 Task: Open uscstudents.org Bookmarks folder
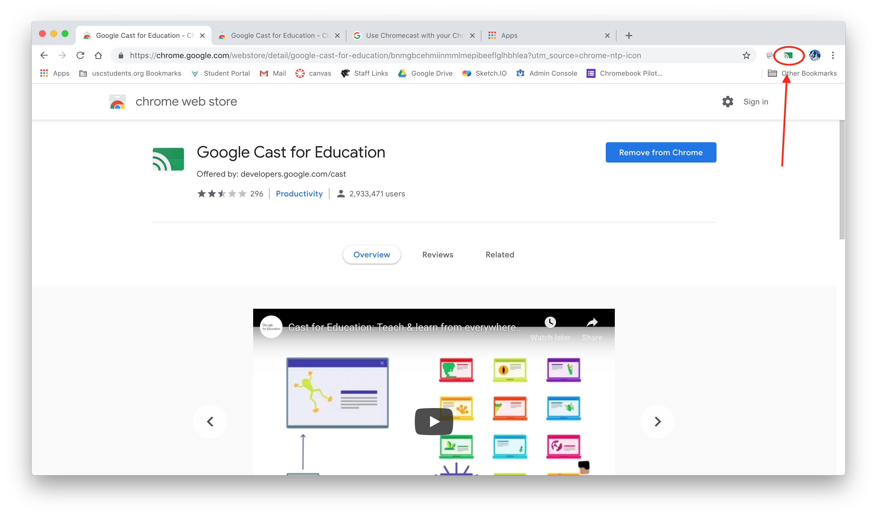(131, 73)
